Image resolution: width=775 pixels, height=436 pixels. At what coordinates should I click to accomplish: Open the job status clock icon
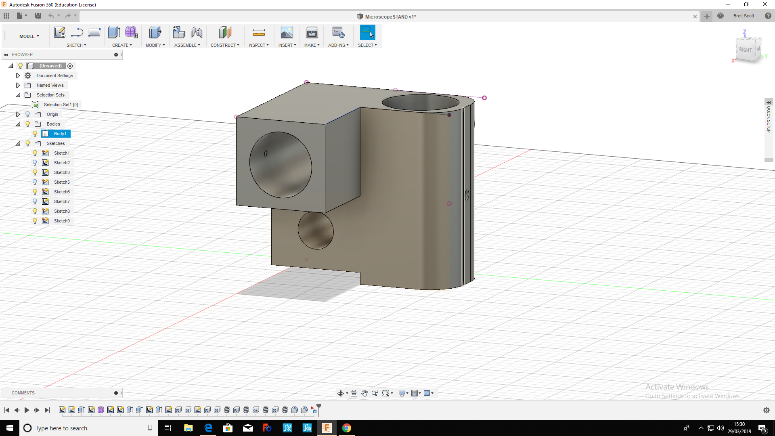pyautogui.click(x=721, y=16)
